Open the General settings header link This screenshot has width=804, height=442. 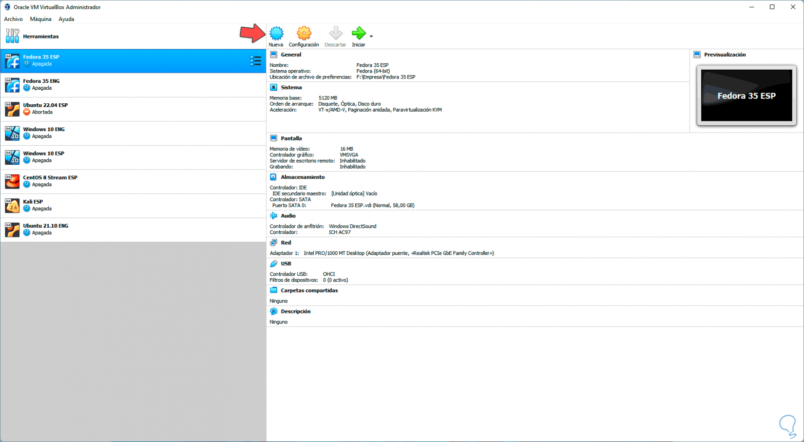tap(291, 55)
